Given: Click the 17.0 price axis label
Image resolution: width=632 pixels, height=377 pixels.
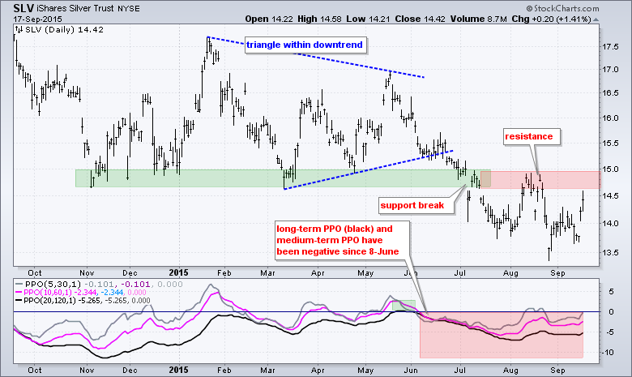Looking at the screenshot, I should click(x=610, y=70).
